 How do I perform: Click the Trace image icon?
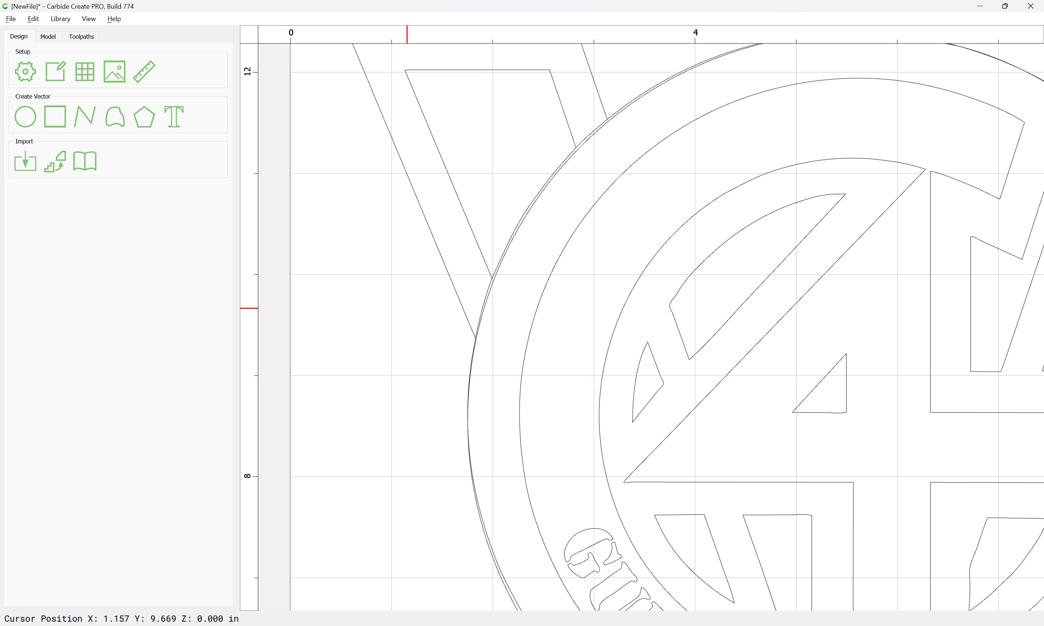point(55,161)
